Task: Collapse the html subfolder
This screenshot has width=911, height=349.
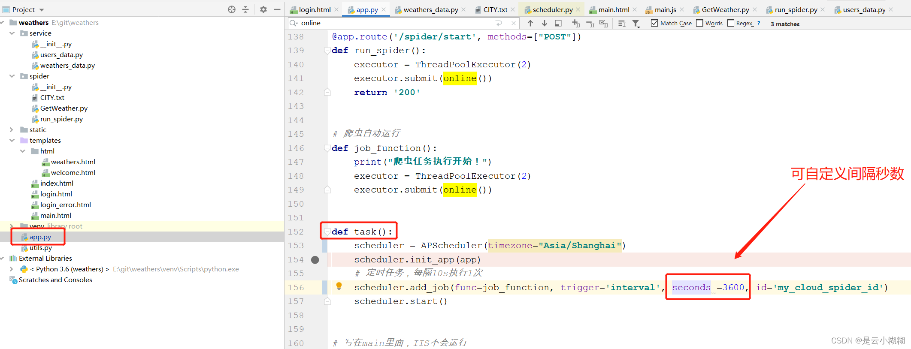Action: click(x=23, y=151)
